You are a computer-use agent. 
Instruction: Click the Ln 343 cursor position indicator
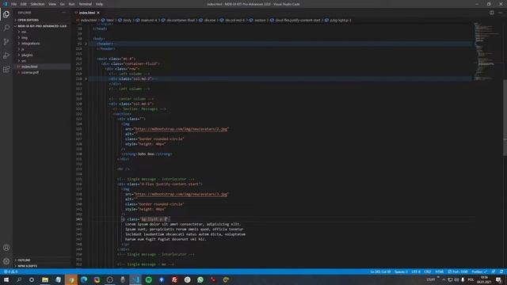(x=380, y=272)
